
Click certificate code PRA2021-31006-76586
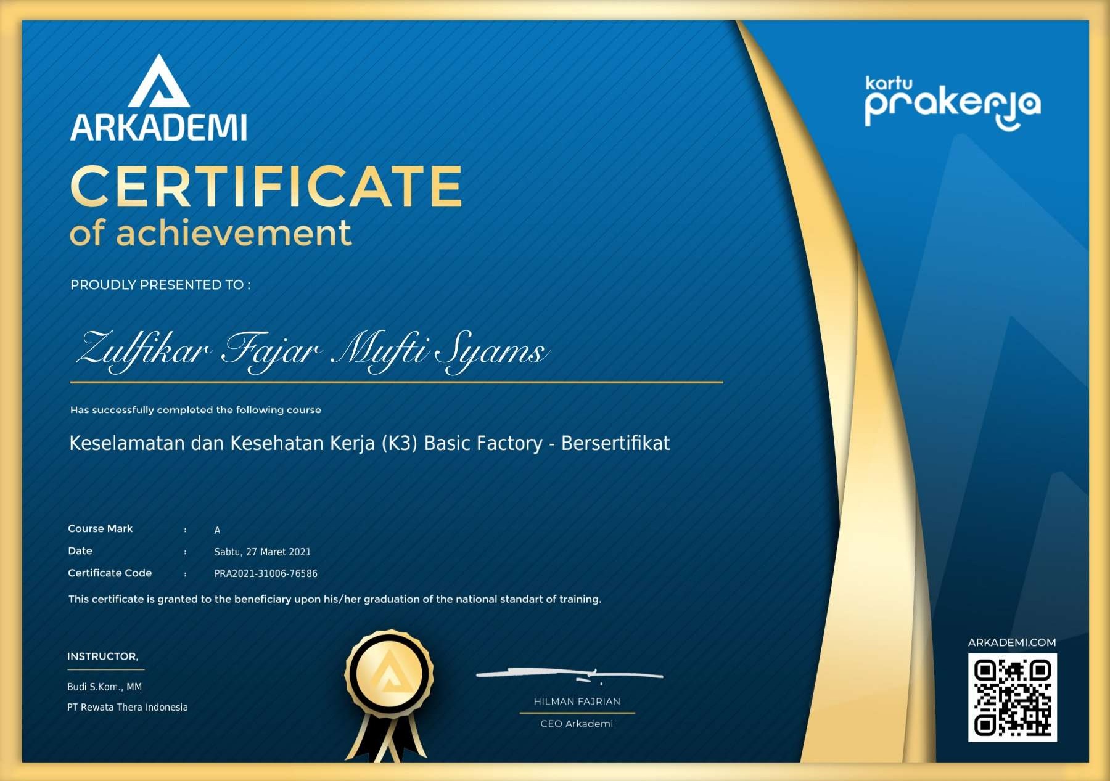click(266, 573)
